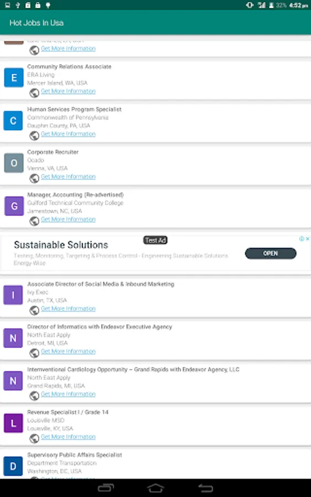311x497 pixels.
Task: Click Commonwealth of Pennsylvania company name
Action: coord(68,118)
